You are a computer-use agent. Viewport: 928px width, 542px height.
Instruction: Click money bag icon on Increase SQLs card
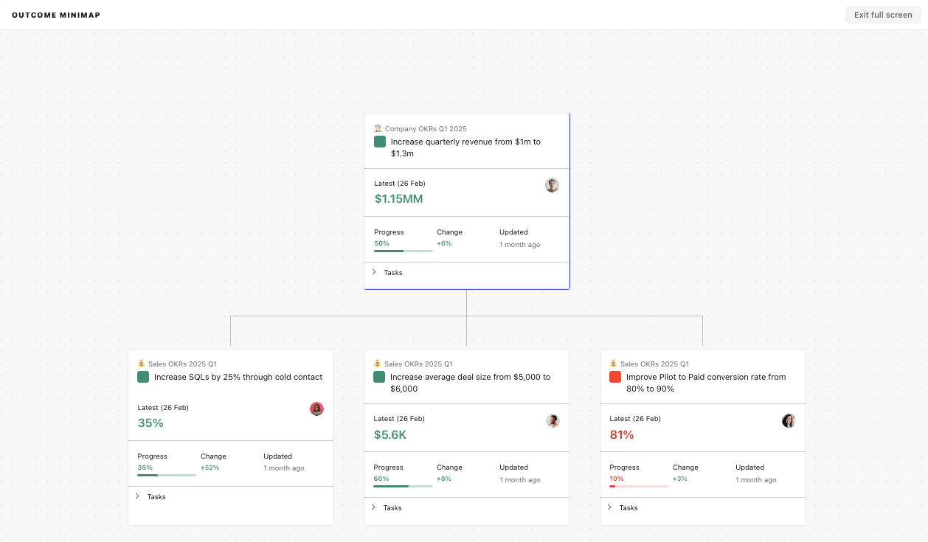142,364
